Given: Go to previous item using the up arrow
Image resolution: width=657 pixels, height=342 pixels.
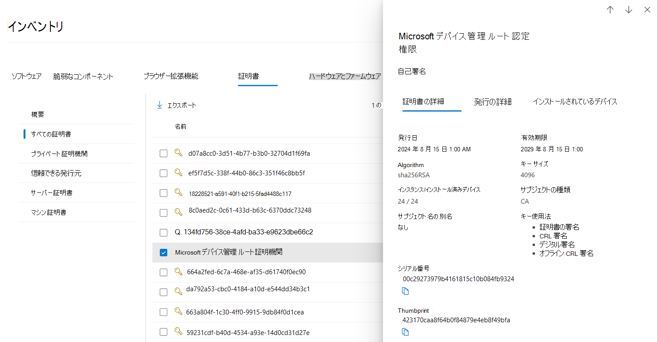Looking at the screenshot, I should tap(610, 10).
